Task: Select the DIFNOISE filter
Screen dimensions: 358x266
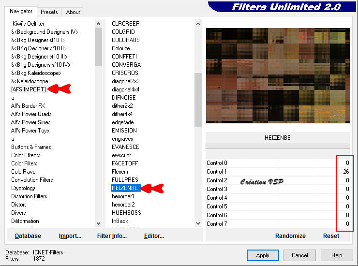Action: point(124,98)
